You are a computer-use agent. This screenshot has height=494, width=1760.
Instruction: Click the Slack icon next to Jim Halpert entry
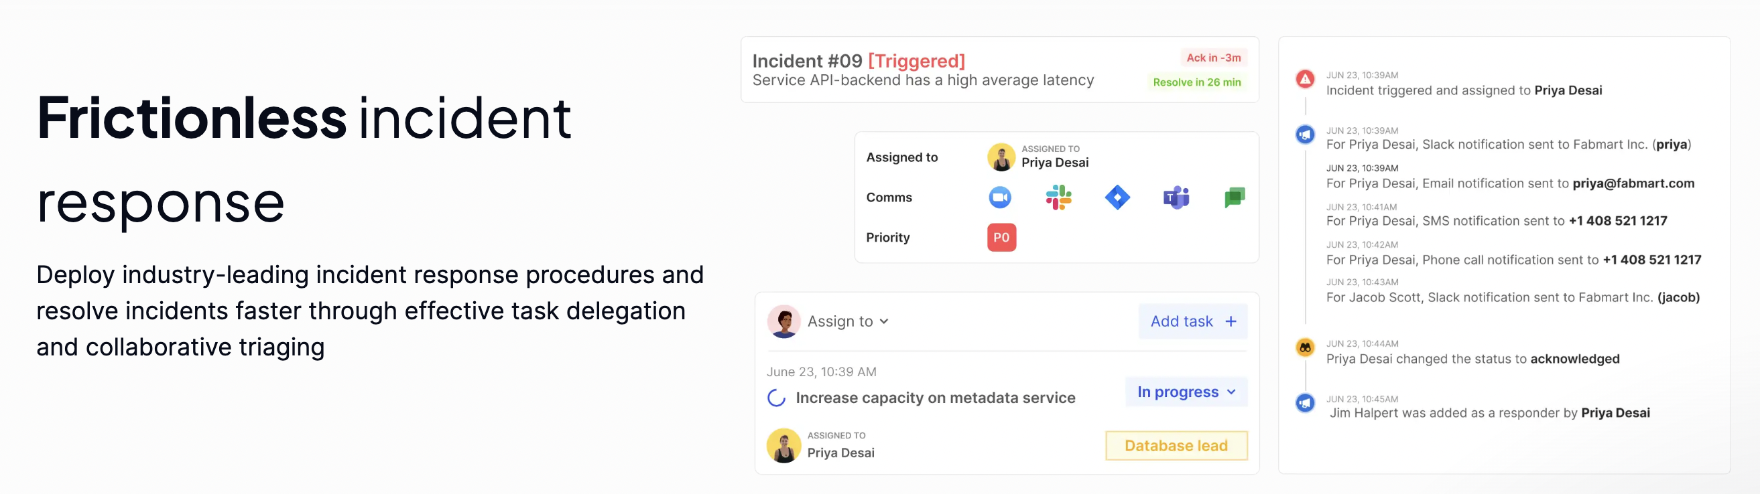tap(1305, 402)
